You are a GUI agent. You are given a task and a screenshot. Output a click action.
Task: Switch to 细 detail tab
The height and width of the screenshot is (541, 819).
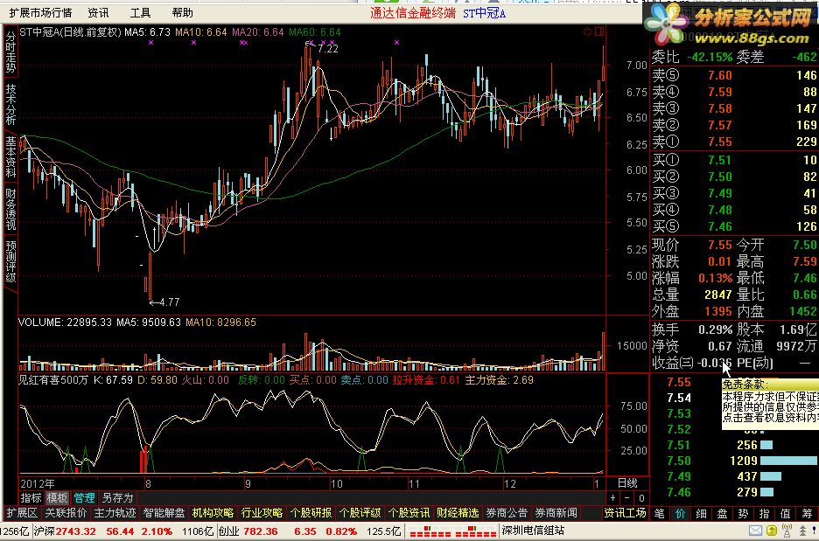(x=702, y=513)
